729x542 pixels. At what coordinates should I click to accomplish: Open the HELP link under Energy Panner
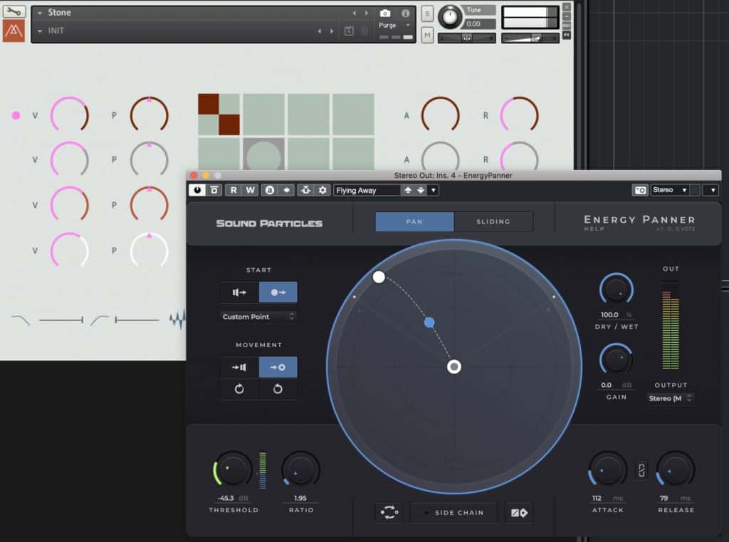click(x=594, y=229)
